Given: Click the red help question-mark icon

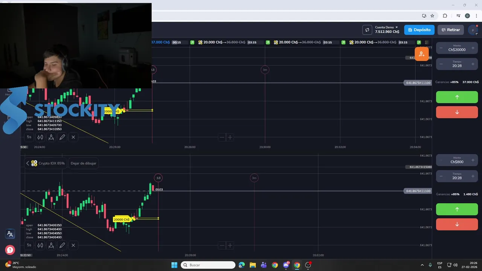Looking at the screenshot, I should coord(10,250).
